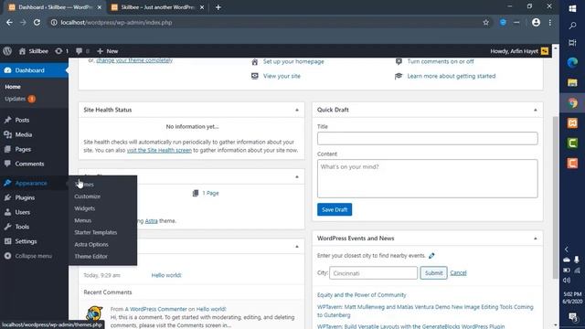This screenshot has height=329, width=585.
Task: Open the Posts menu
Action: tap(22, 120)
